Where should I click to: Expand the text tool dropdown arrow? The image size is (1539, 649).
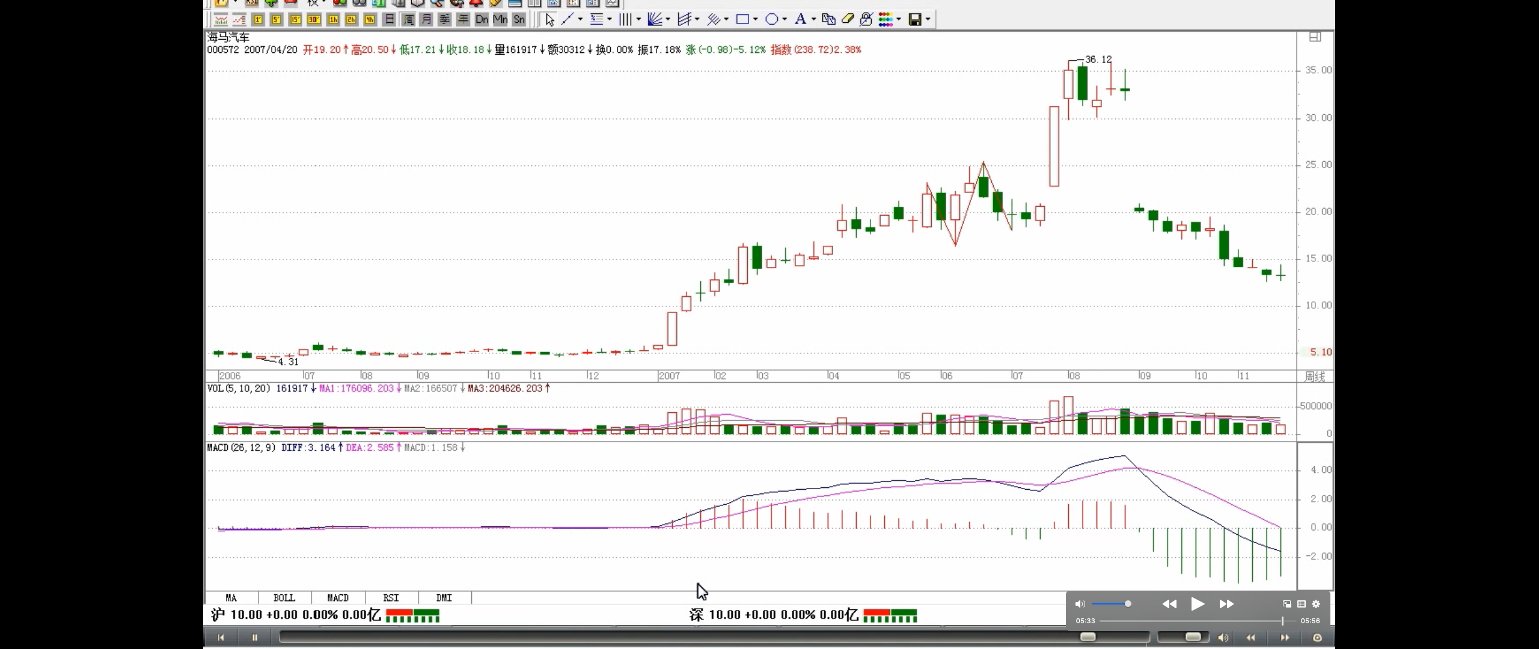point(813,20)
